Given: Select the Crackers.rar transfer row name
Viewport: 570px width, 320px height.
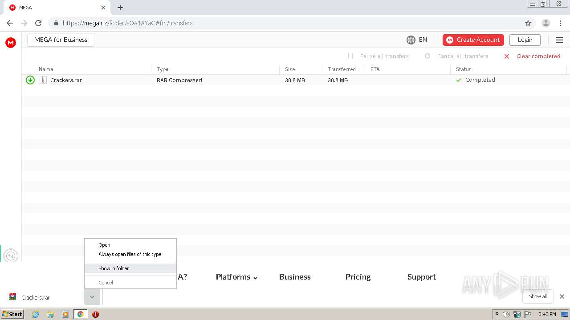Looking at the screenshot, I should pos(66,80).
